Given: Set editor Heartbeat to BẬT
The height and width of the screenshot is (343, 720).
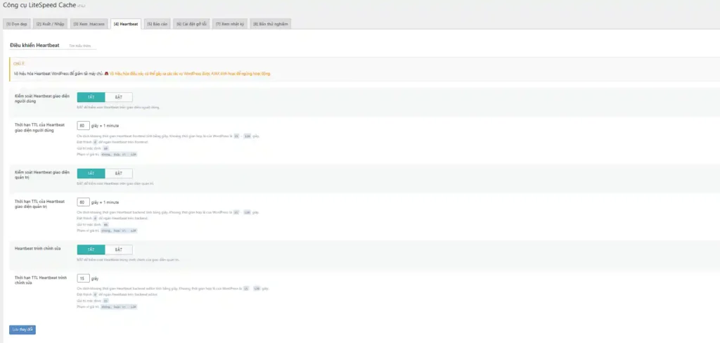Looking at the screenshot, I should pos(118,250).
